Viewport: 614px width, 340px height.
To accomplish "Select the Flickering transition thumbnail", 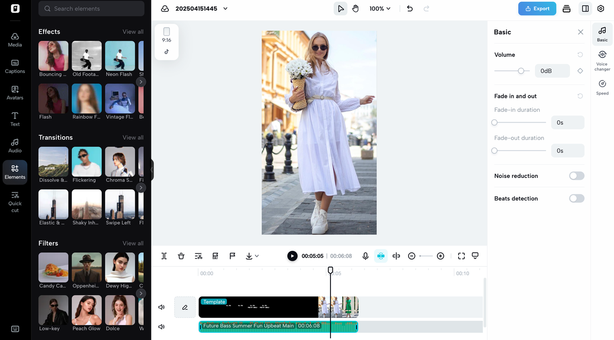I will click(87, 162).
